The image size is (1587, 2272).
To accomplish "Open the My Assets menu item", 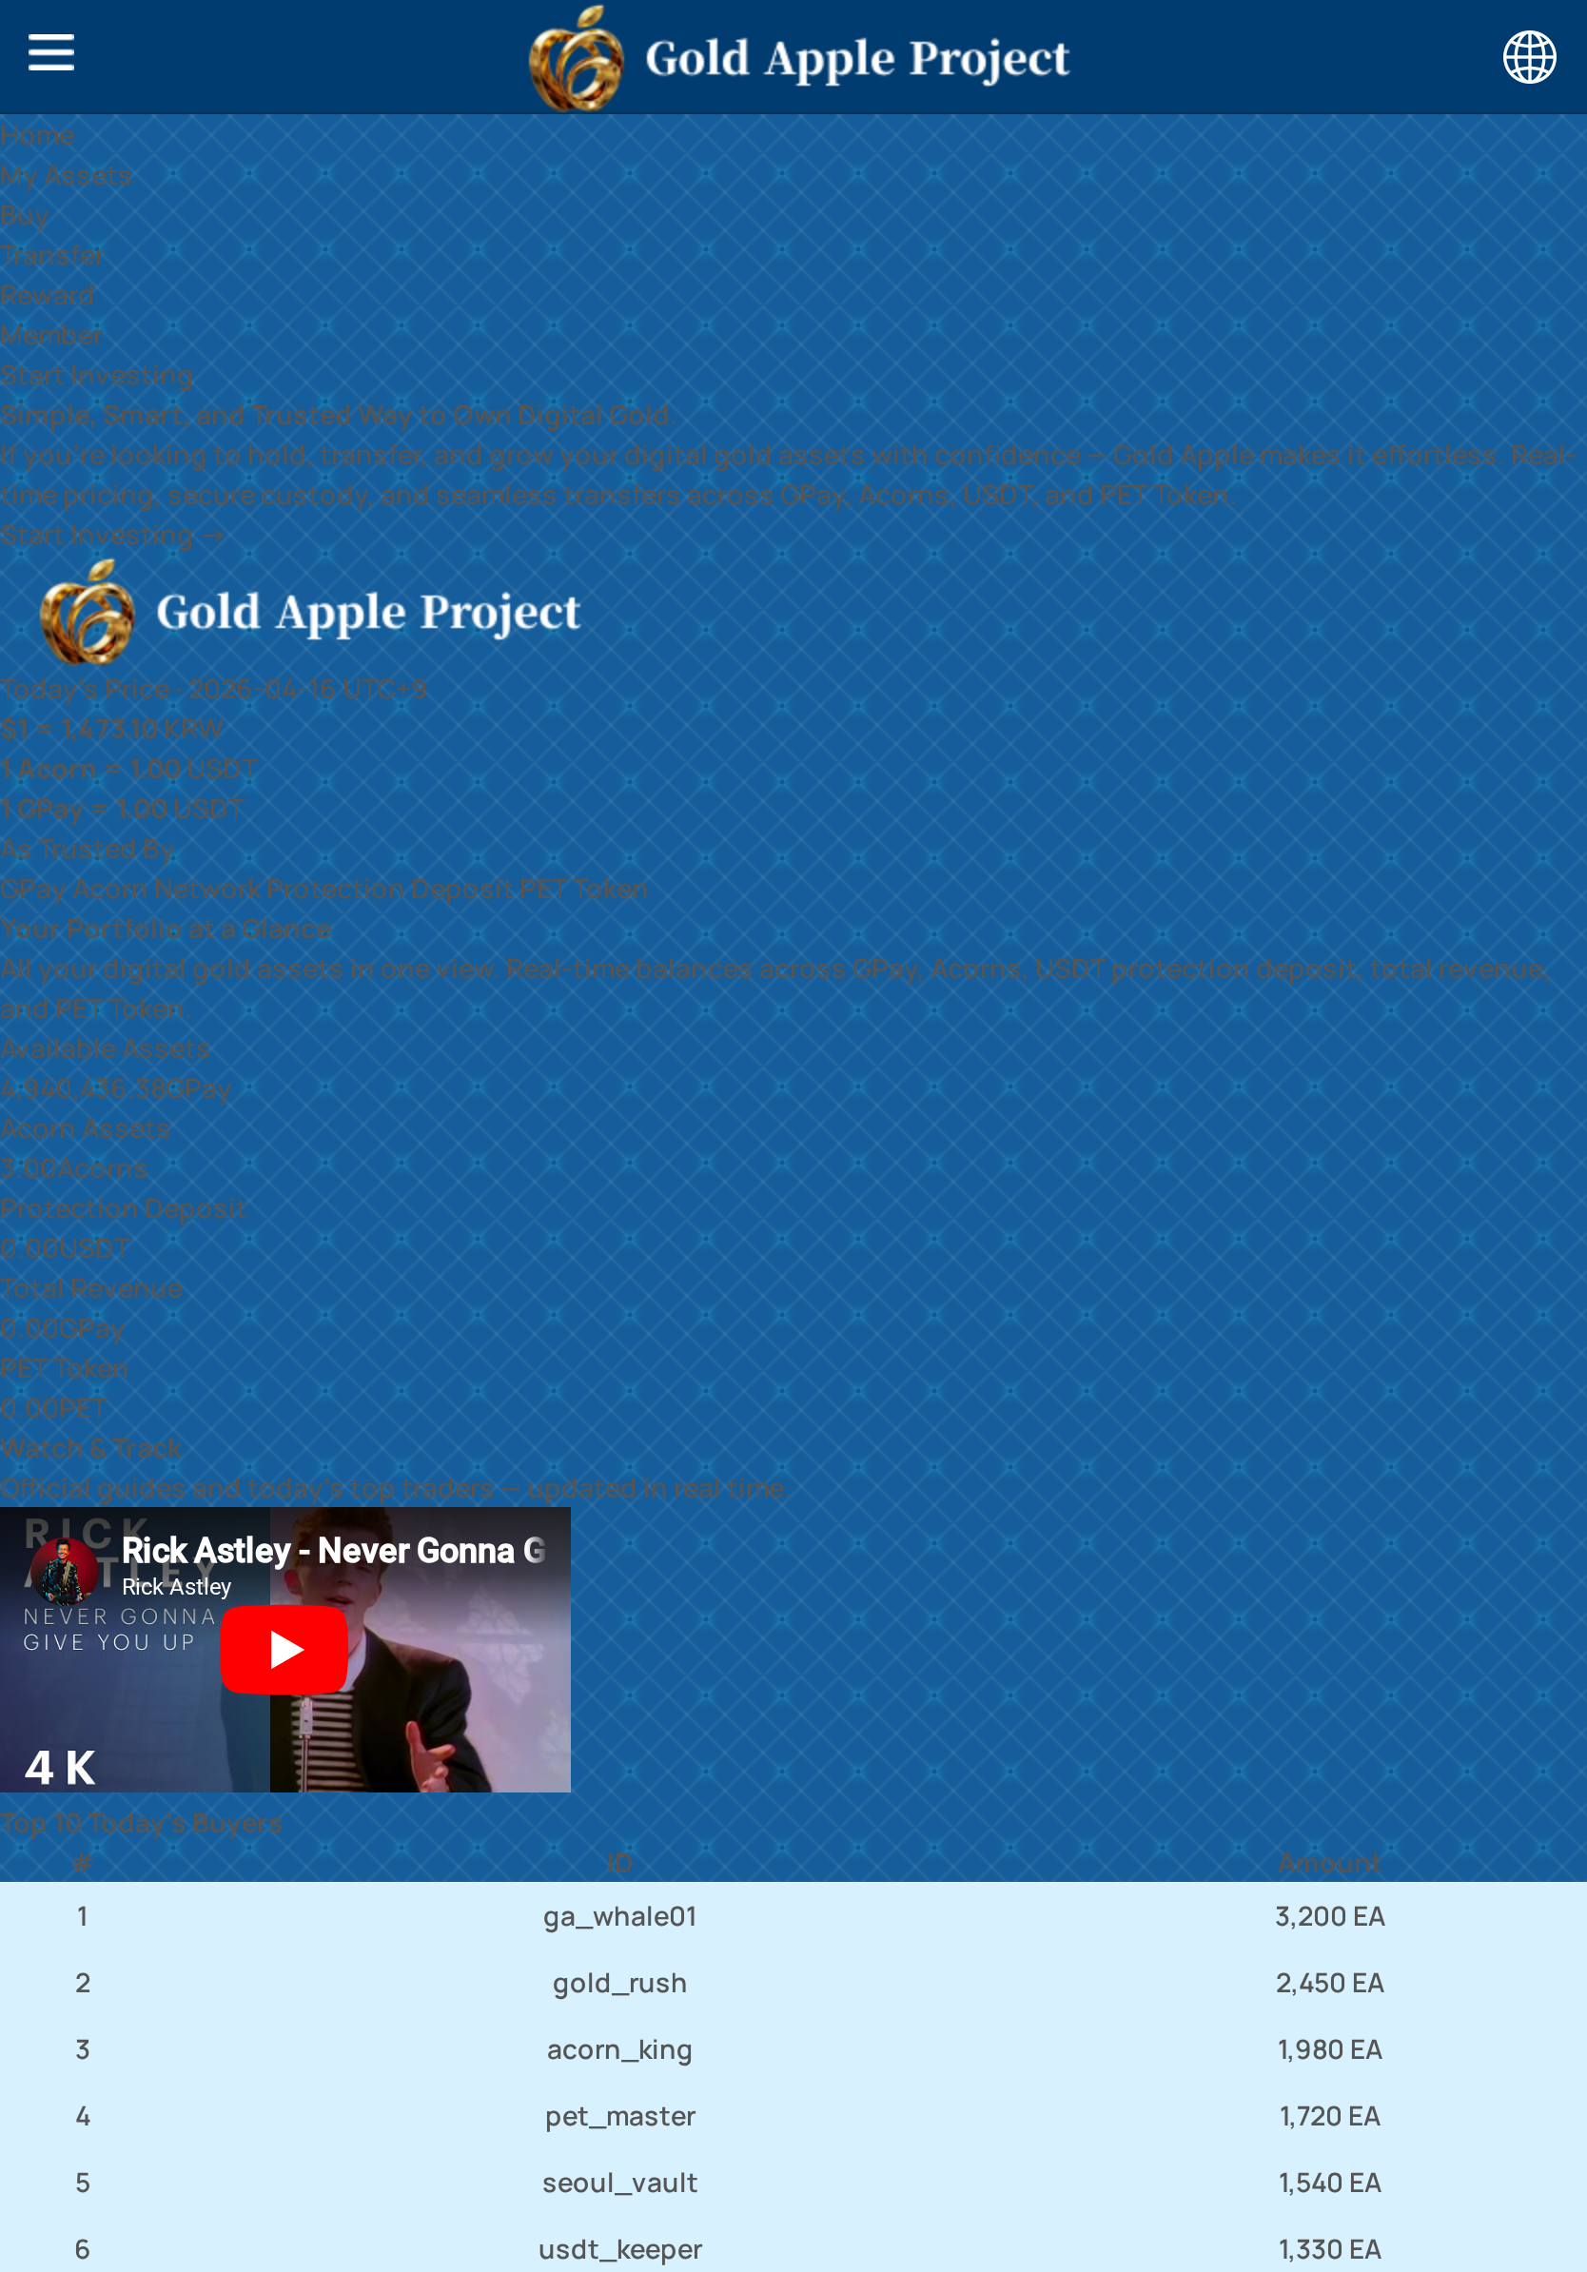I will click(x=66, y=175).
